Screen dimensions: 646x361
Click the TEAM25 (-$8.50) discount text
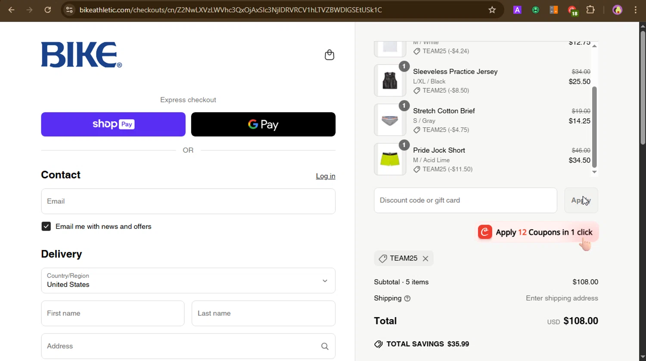pos(446,91)
